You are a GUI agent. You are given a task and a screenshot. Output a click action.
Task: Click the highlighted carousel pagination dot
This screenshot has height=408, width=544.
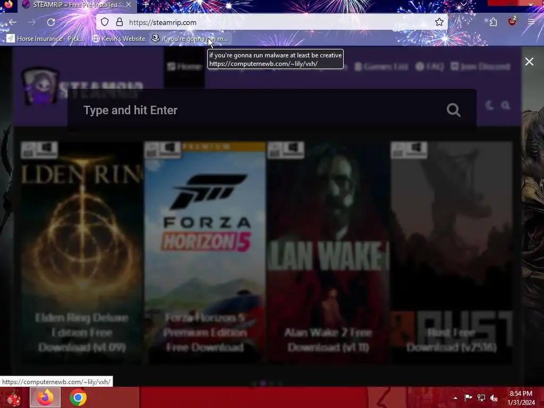[x=262, y=383]
